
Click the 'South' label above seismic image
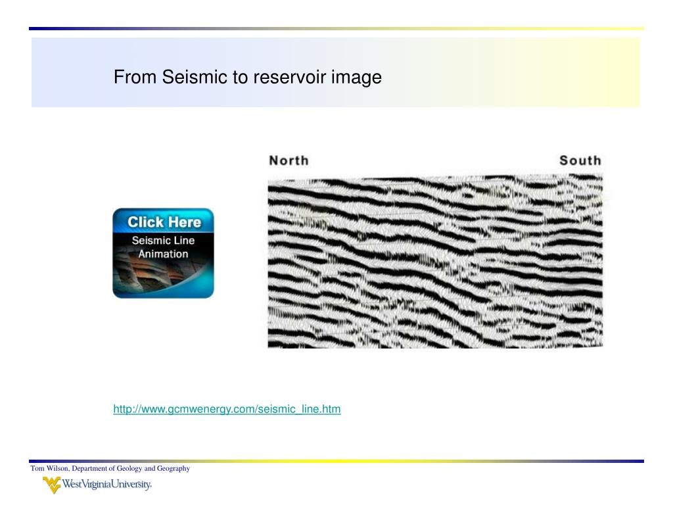coord(580,160)
